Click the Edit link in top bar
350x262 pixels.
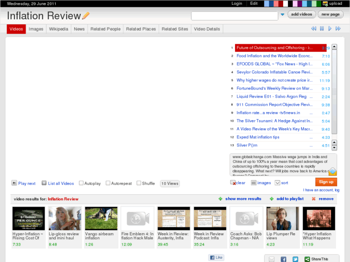pyautogui.click(x=254, y=3)
